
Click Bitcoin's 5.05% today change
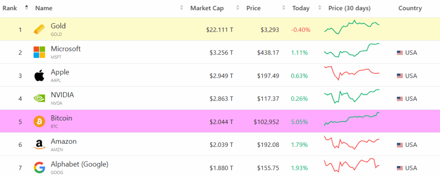pos(299,122)
